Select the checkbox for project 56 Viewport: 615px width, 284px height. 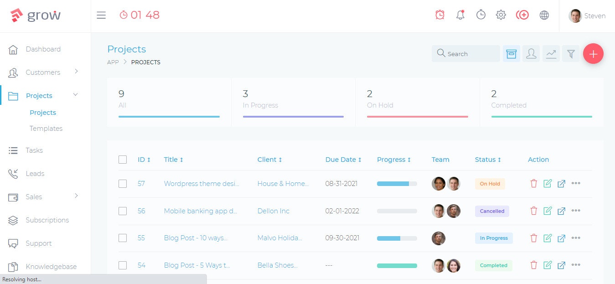(123, 211)
